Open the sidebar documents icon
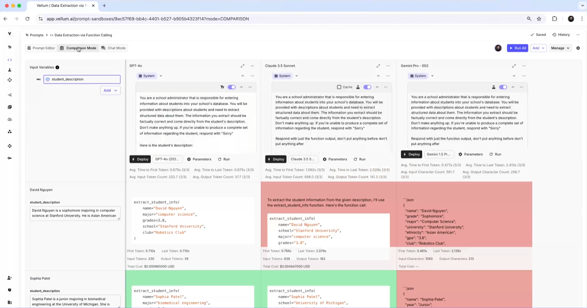Image resolution: width=587 pixels, height=308 pixels. tap(10, 107)
